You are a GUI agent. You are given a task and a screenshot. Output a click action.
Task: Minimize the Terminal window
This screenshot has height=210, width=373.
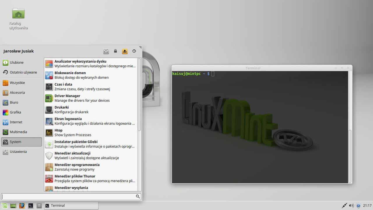337,68
